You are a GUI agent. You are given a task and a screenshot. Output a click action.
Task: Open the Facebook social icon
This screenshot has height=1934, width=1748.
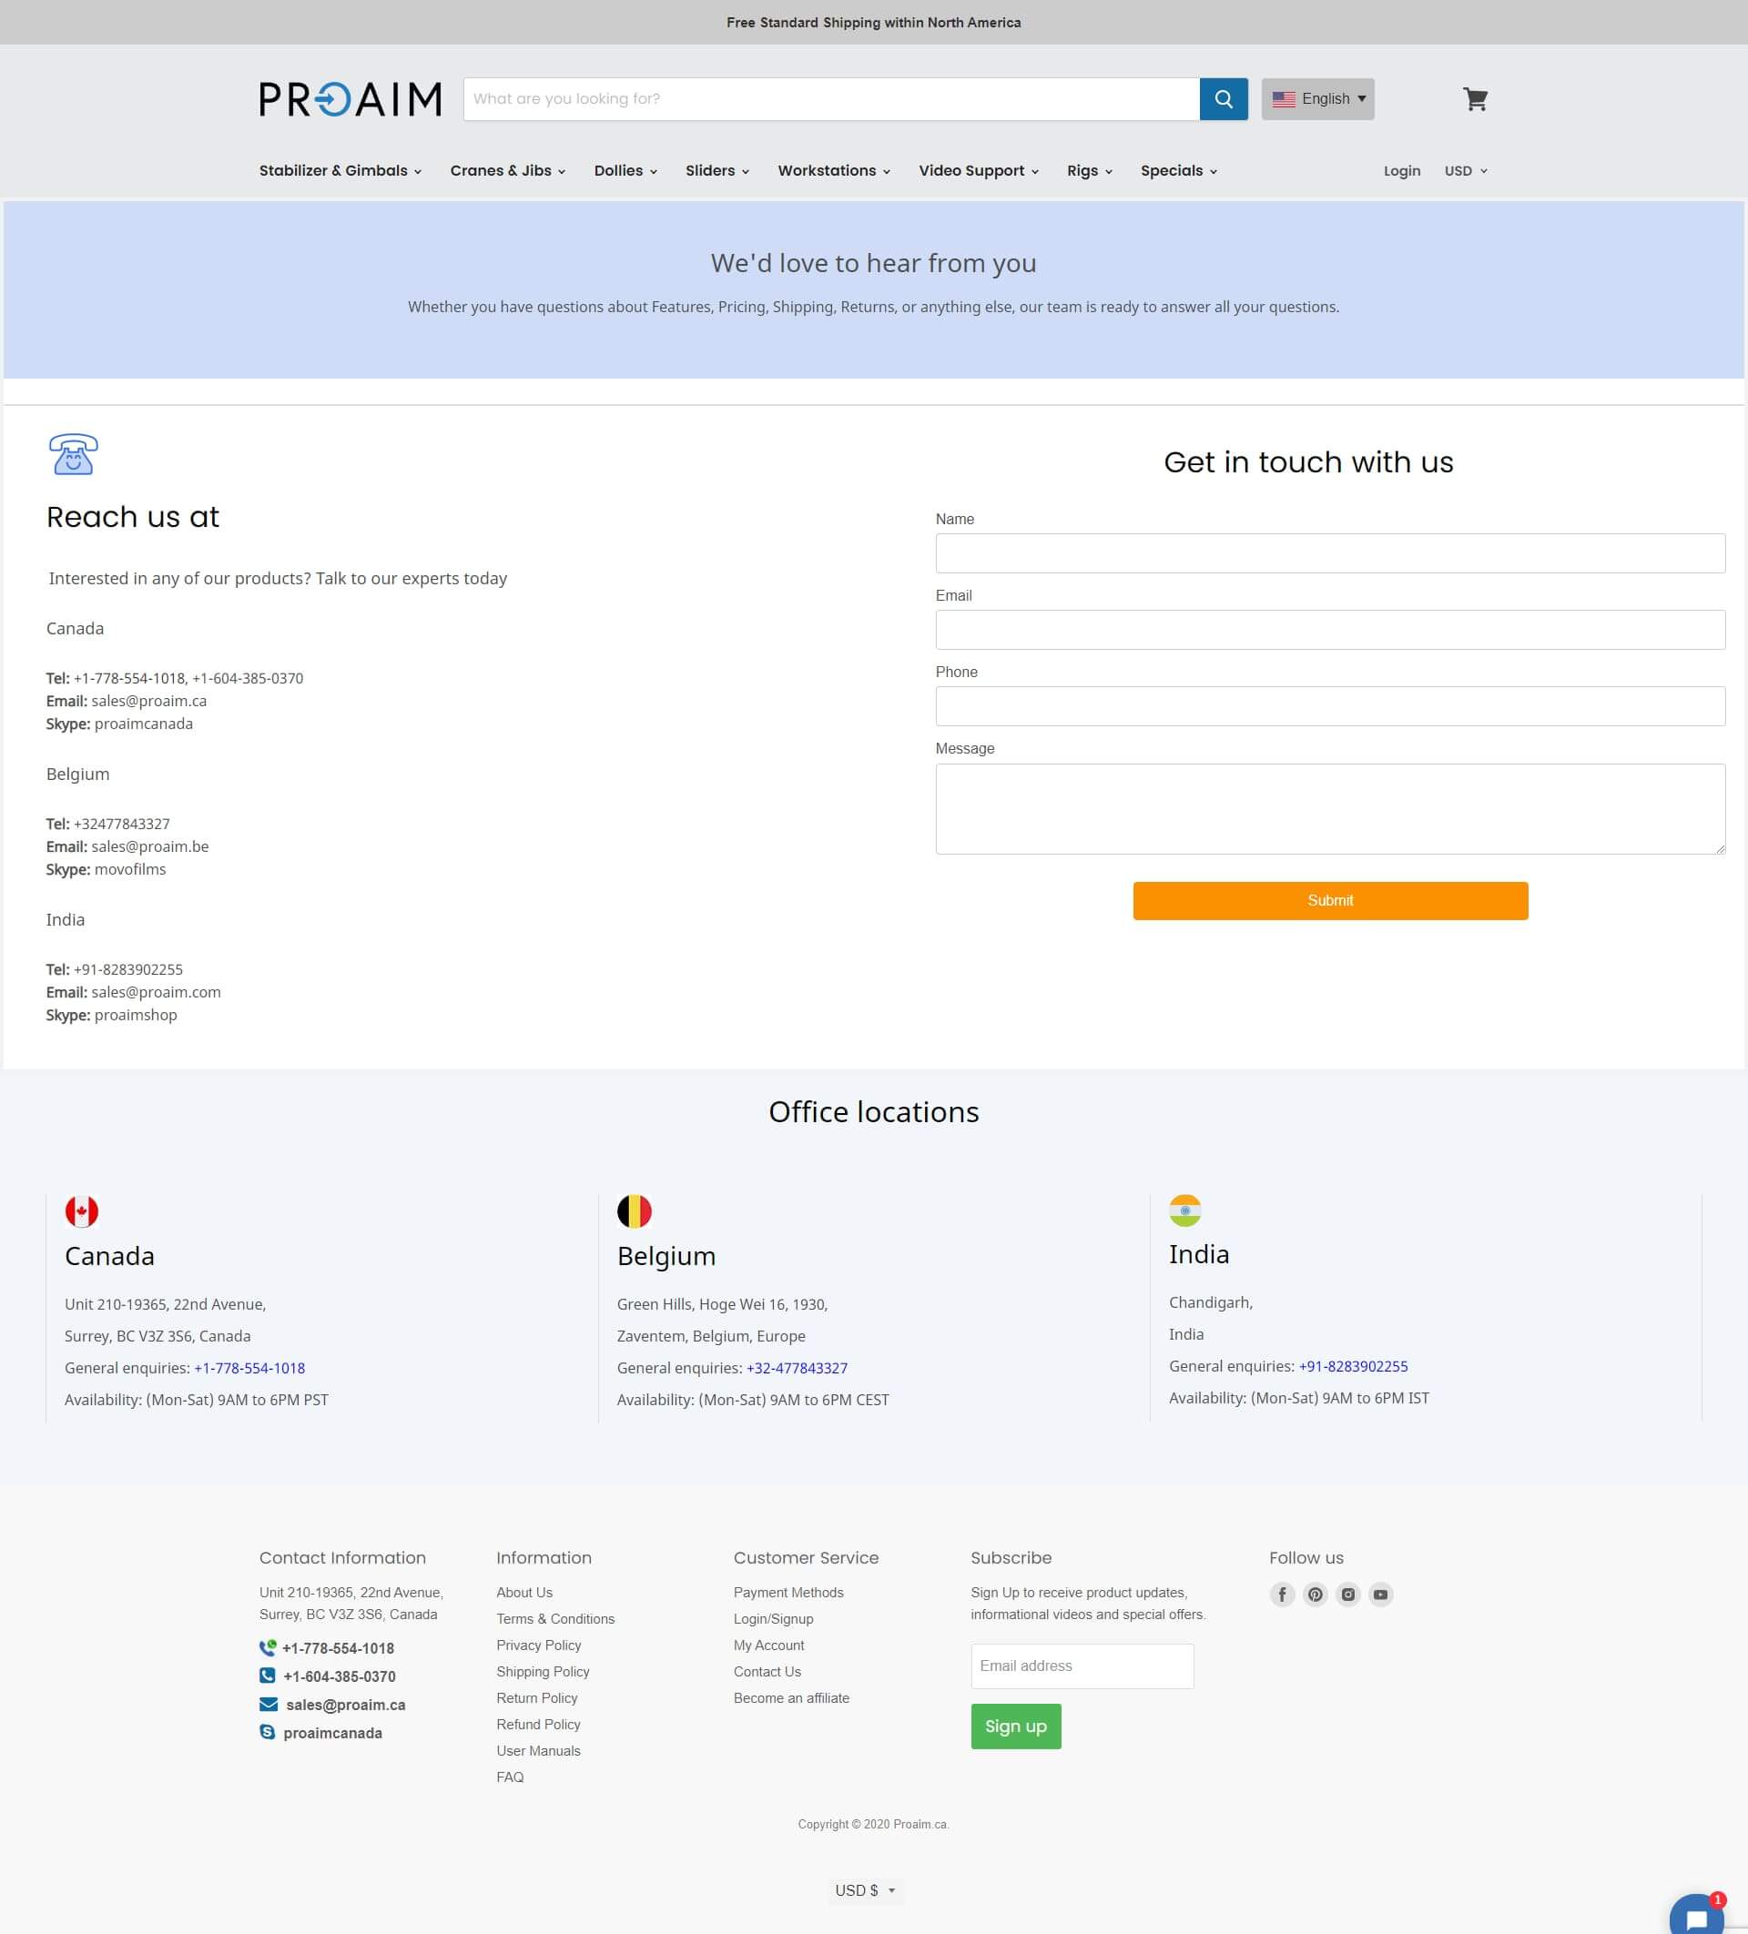coord(1282,1595)
